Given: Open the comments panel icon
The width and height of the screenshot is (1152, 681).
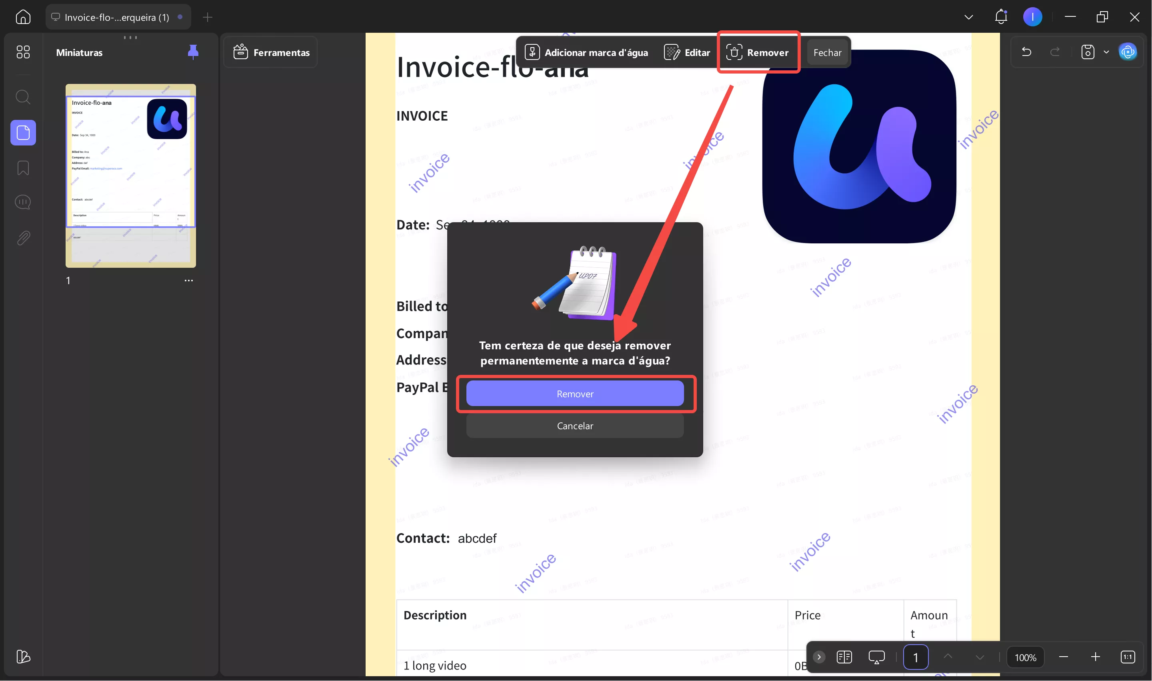Looking at the screenshot, I should [23, 202].
